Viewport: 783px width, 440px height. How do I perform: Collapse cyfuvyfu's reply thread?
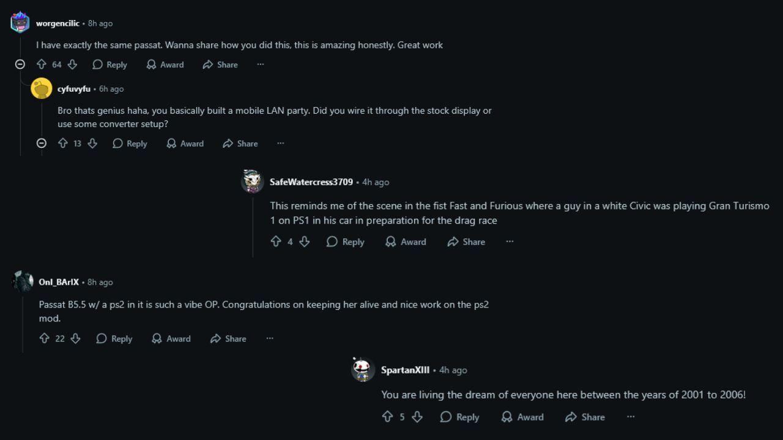coord(42,143)
